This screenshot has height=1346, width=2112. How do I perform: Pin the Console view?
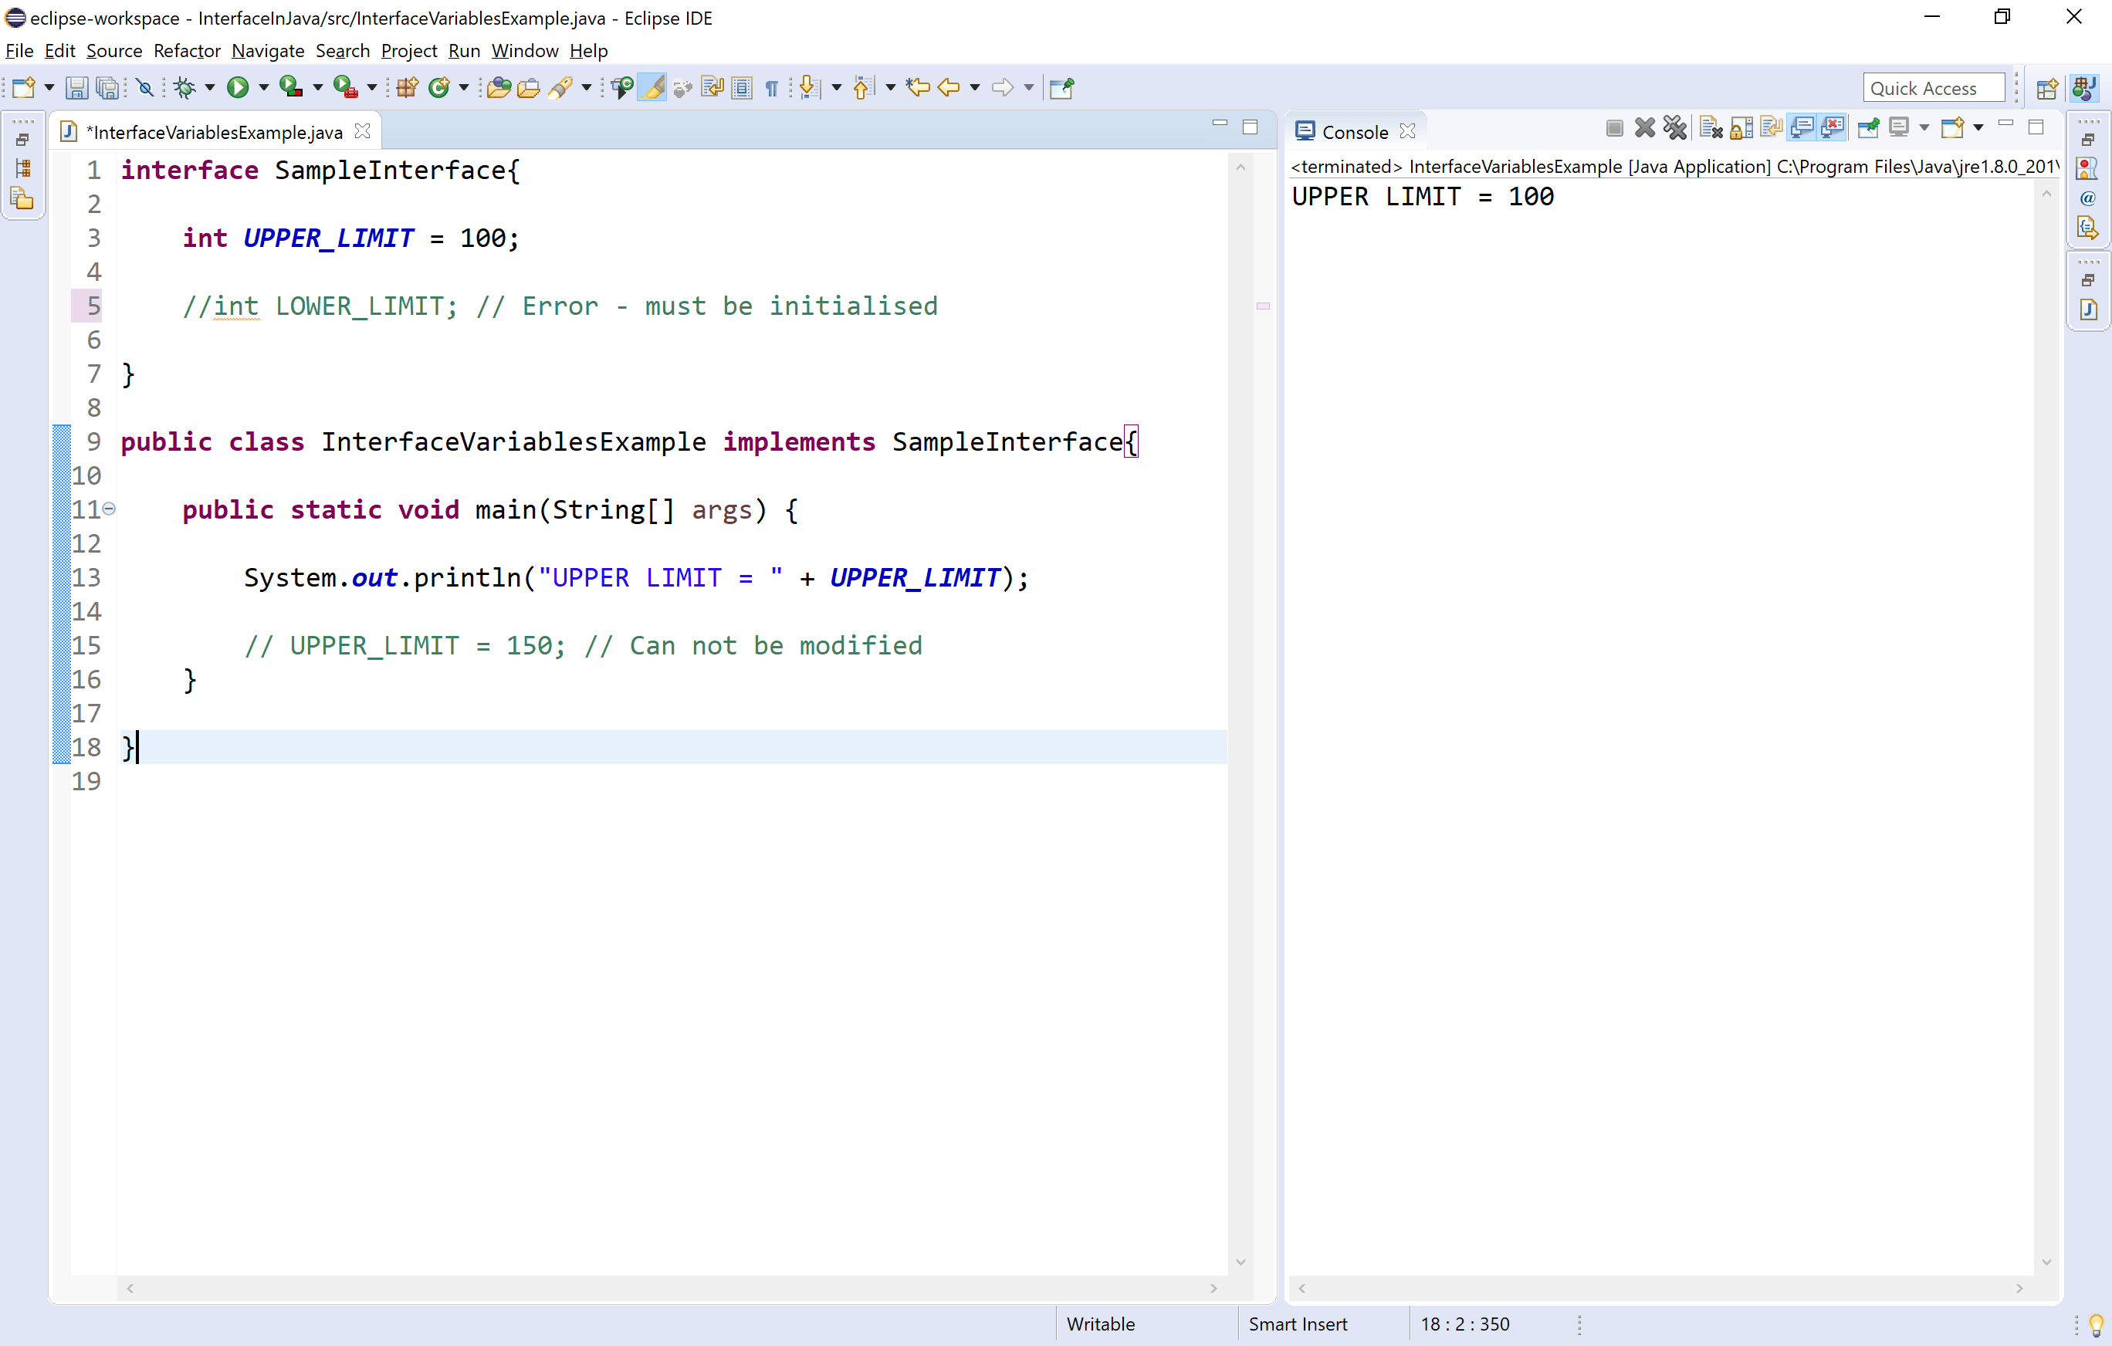(1868, 127)
